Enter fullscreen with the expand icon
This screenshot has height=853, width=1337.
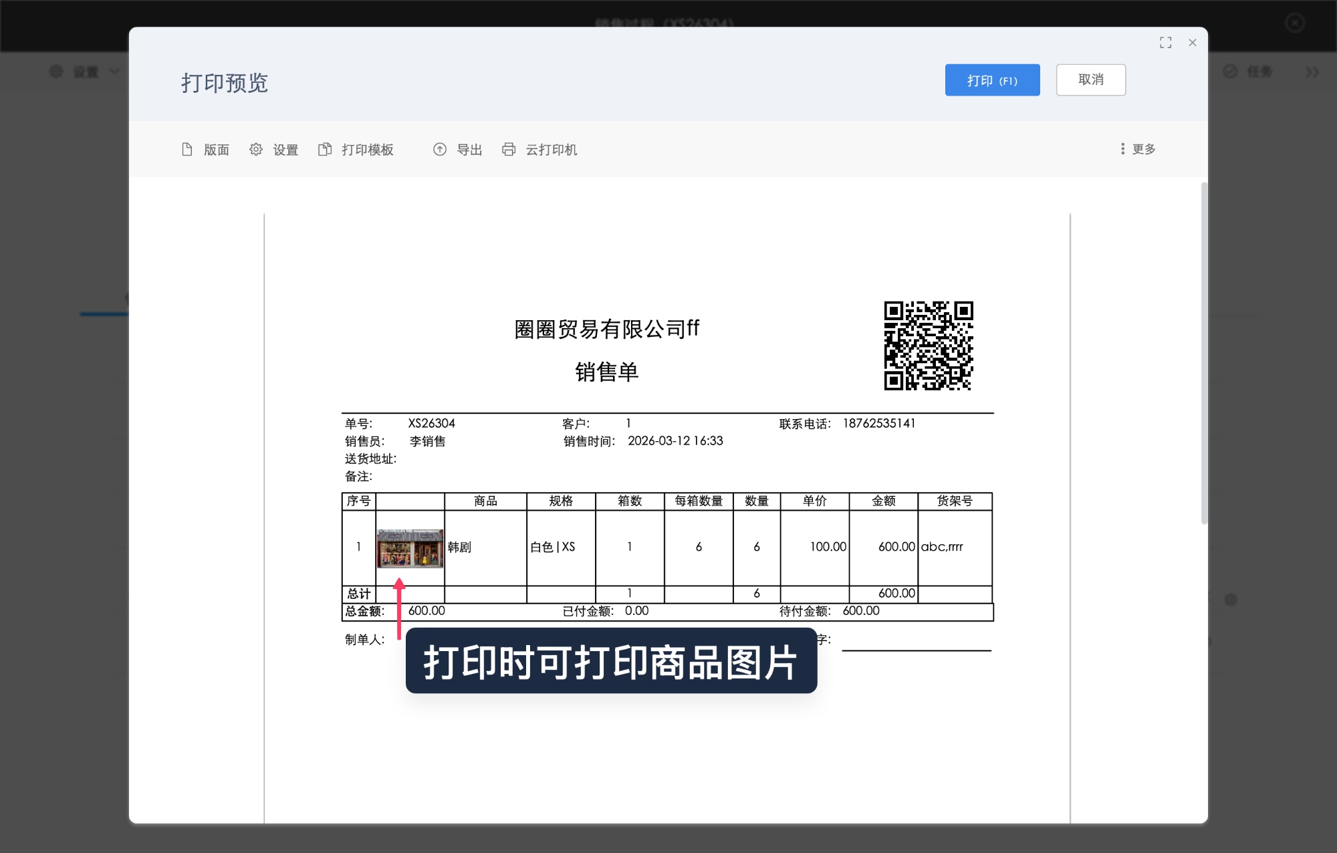1166,42
